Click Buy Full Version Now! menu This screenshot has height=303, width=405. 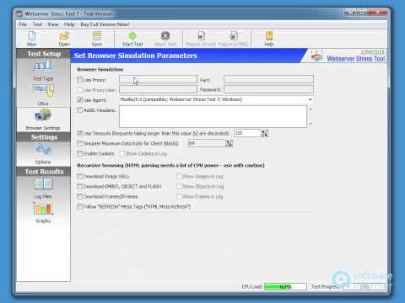tap(105, 24)
